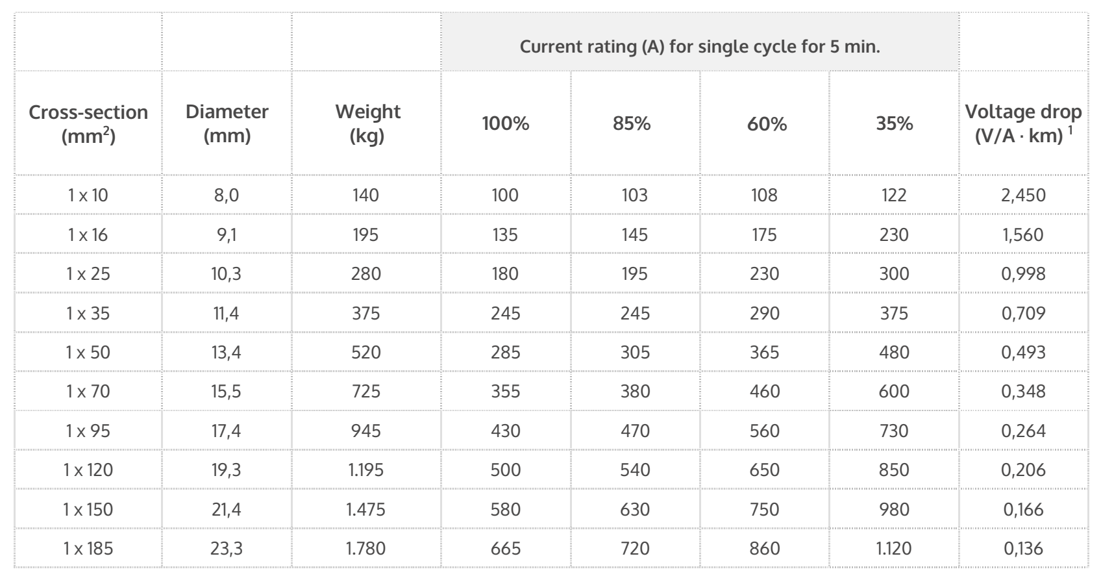Select the 1.120 current rating cell

(x=894, y=548)
